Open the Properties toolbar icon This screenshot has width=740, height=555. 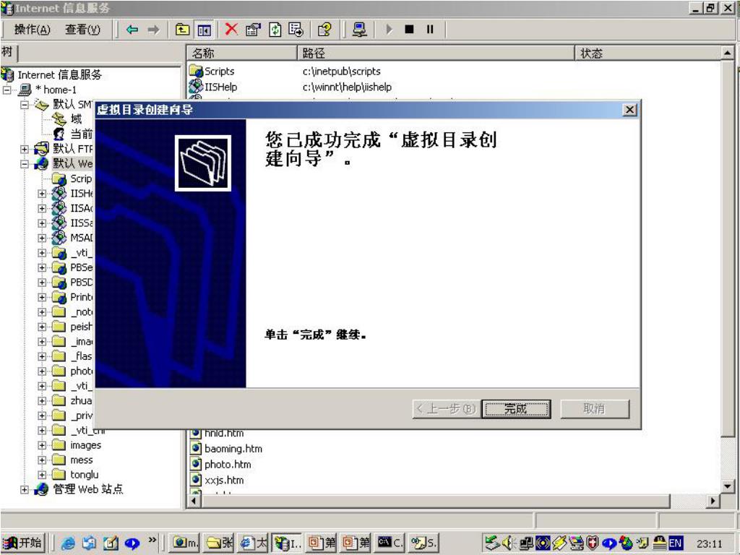coord(254,30)
